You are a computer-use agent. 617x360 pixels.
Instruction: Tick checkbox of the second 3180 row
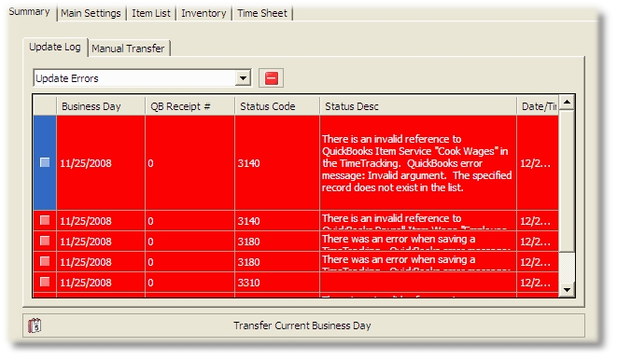(x=45, y=261)
